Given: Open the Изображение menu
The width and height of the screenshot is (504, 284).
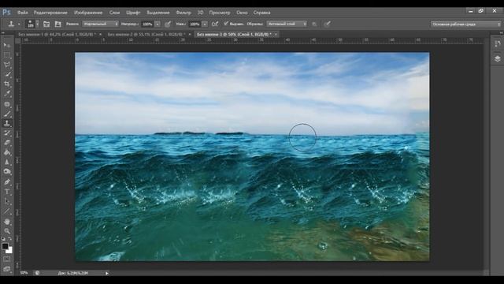Looking at the screenshot, I should pyautogui.click(x=88, y=13).
